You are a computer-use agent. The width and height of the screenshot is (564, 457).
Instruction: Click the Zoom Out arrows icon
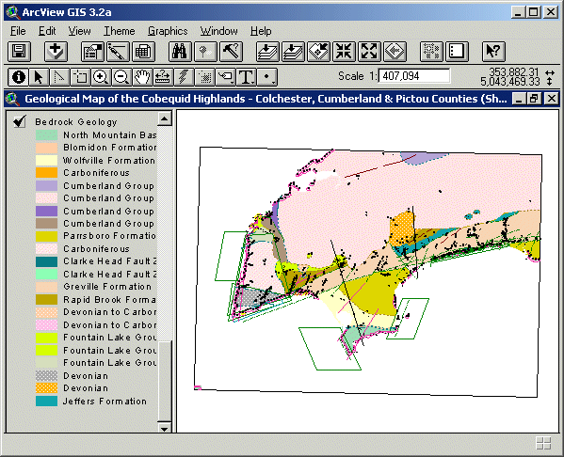tap(369, 52)
